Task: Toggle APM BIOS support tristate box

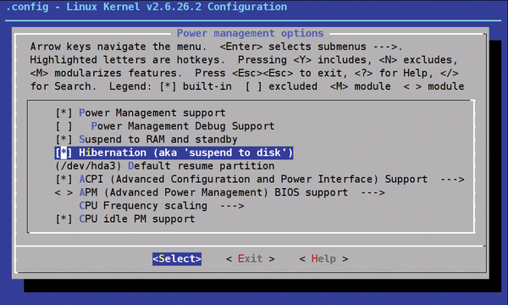Action: (63, 192)
